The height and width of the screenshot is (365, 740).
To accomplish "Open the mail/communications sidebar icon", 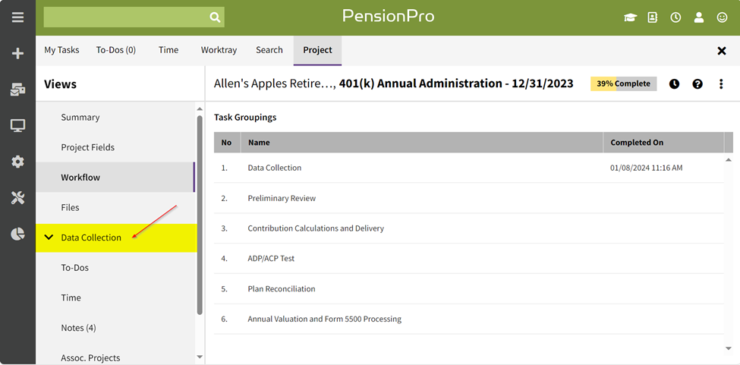I will click(x=17, y=90).
